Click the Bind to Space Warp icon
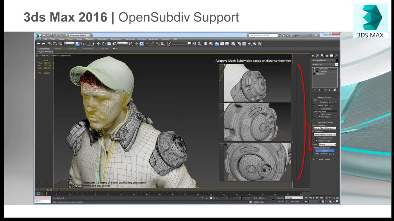 click(60, 44)
